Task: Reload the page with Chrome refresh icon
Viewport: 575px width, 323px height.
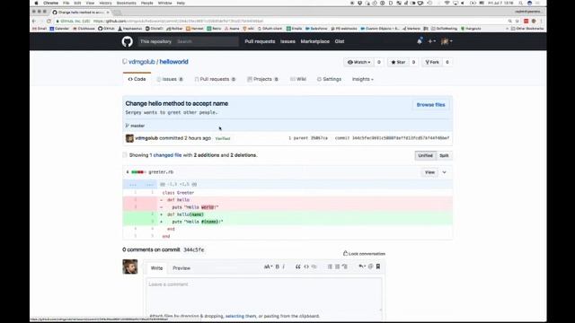Action: tap(49, 22)
